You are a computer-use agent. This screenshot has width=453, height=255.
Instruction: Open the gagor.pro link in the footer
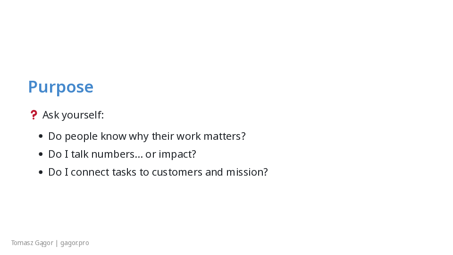[x=75, y=243]
